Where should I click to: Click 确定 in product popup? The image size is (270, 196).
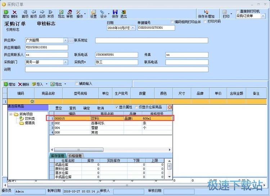(x=86, y=108)
